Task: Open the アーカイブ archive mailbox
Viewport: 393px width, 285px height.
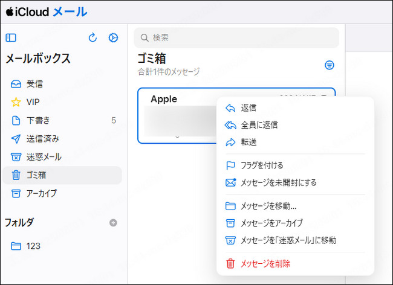Action: (62, 193)
